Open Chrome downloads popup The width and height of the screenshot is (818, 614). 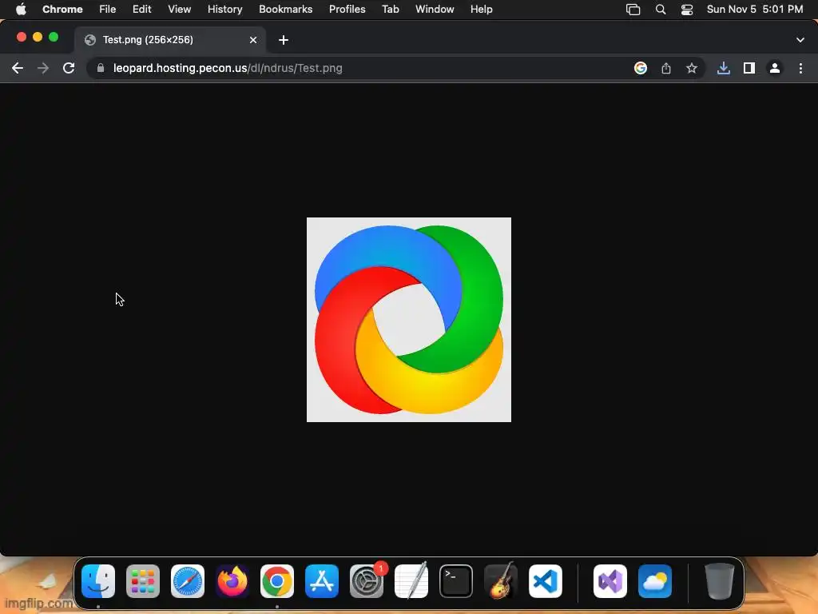tap(724, 68)
